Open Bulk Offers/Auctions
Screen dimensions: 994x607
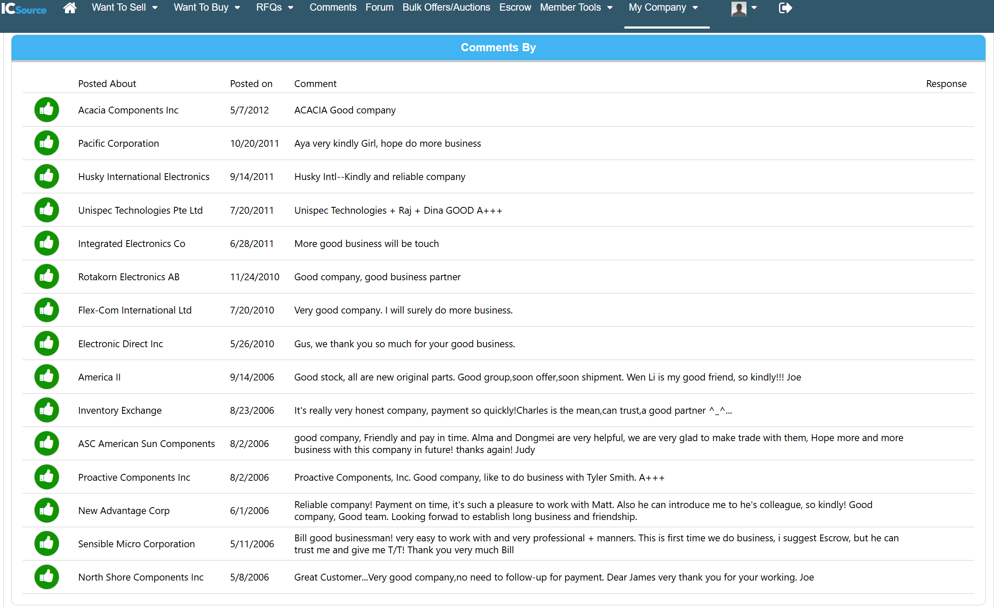(x=446, y=7)
